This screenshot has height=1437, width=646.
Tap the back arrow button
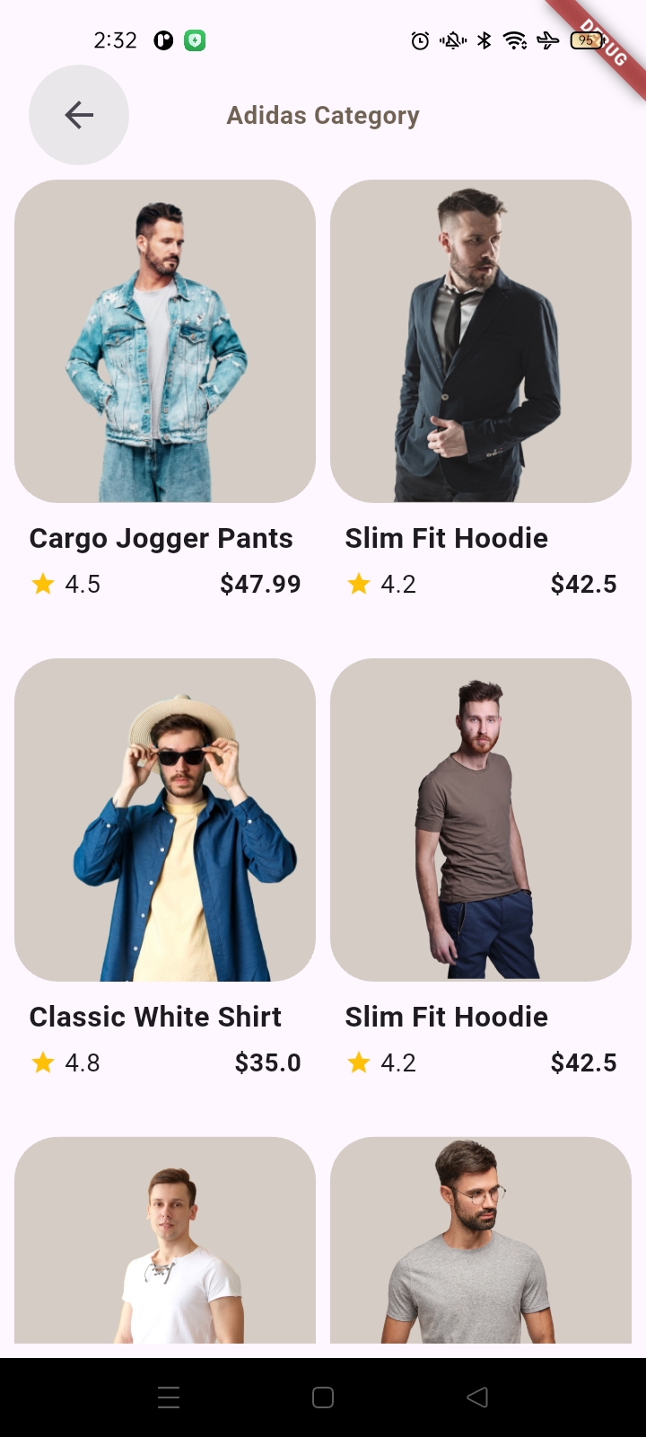[79, 115]
